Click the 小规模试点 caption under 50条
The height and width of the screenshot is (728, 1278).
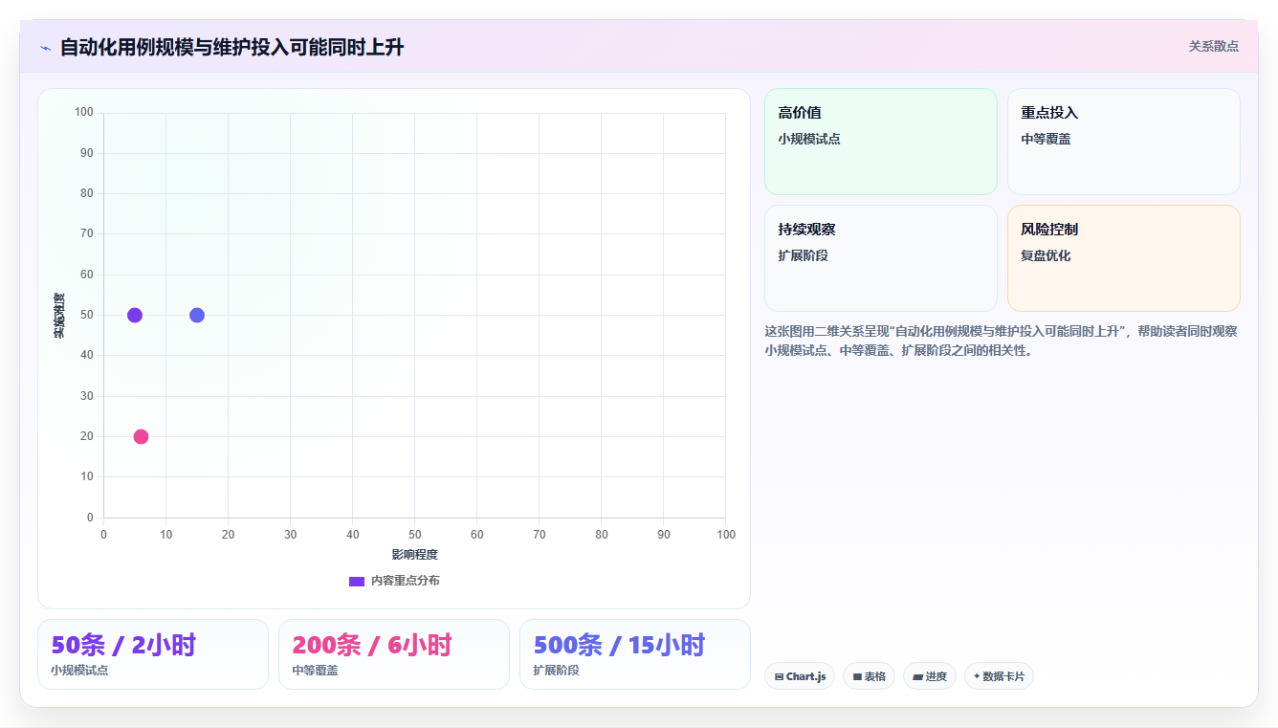[79, 671]
